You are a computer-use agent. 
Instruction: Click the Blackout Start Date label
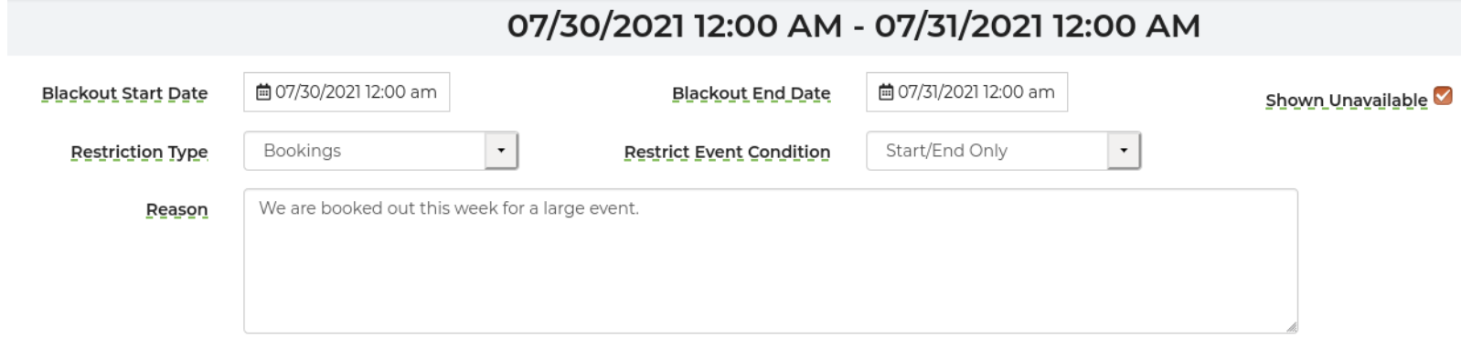pos(124,93)
